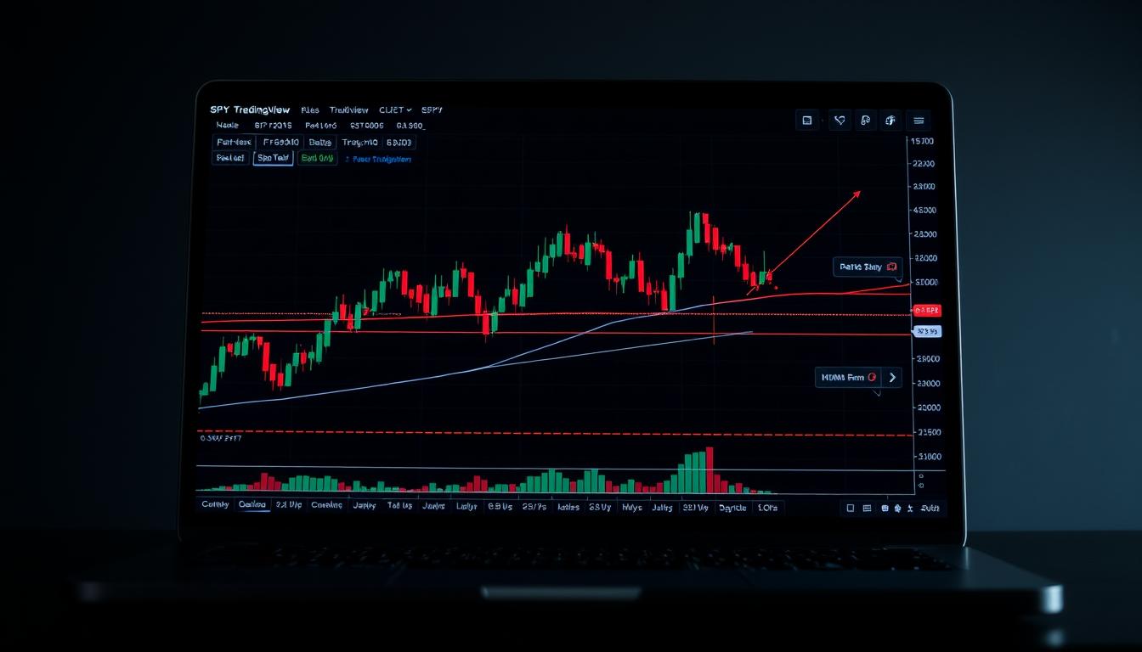Select the screenshot icon in bottom toolbar
This screenshot has width=1142, height=652.
click(885, 508)
